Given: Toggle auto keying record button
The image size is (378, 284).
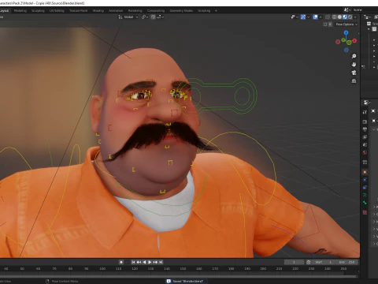Looking at the screenshot, I should coord(121,262).
